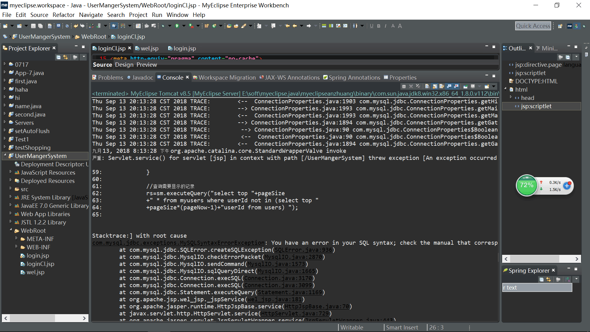Image resolution: width=590 pixels, height=332 pixels.
Task: Click the Save All toolbar icon
Action: click(x=40, y=26)
